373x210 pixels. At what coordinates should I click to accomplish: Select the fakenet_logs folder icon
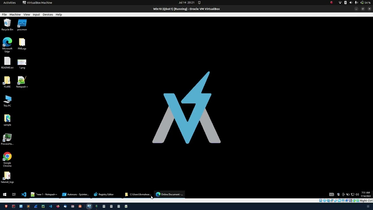click(7, 177)
